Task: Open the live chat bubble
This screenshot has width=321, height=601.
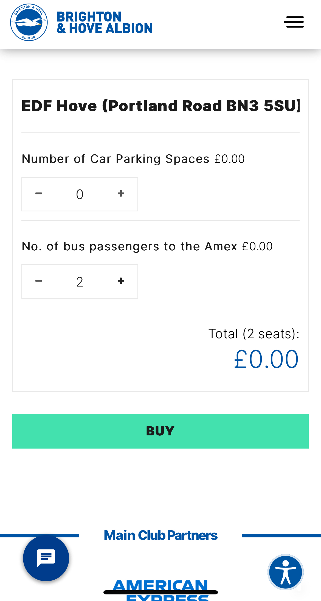Action: 46,558
